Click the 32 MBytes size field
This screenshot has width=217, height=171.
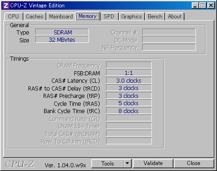(62, 40)
